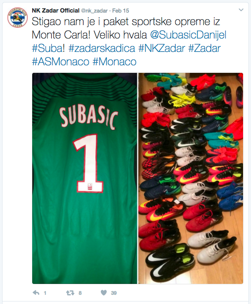Viewport: 251px width, 304px height.
Task: Click the tweet text body
Action: pos(129,42)
